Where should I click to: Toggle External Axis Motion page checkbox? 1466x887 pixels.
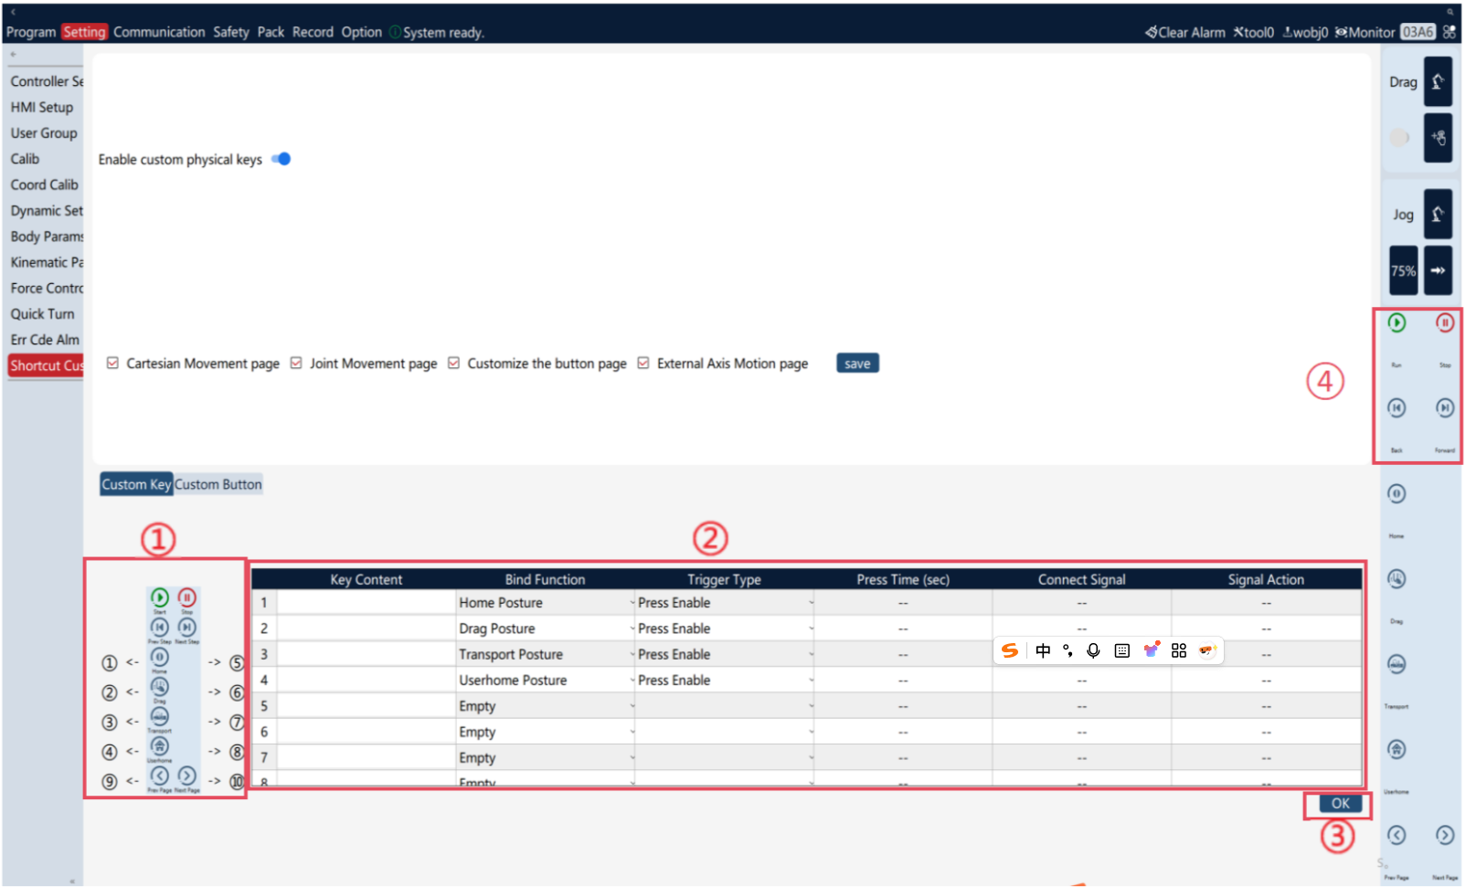pyautogui.click(x=643, y=363)
